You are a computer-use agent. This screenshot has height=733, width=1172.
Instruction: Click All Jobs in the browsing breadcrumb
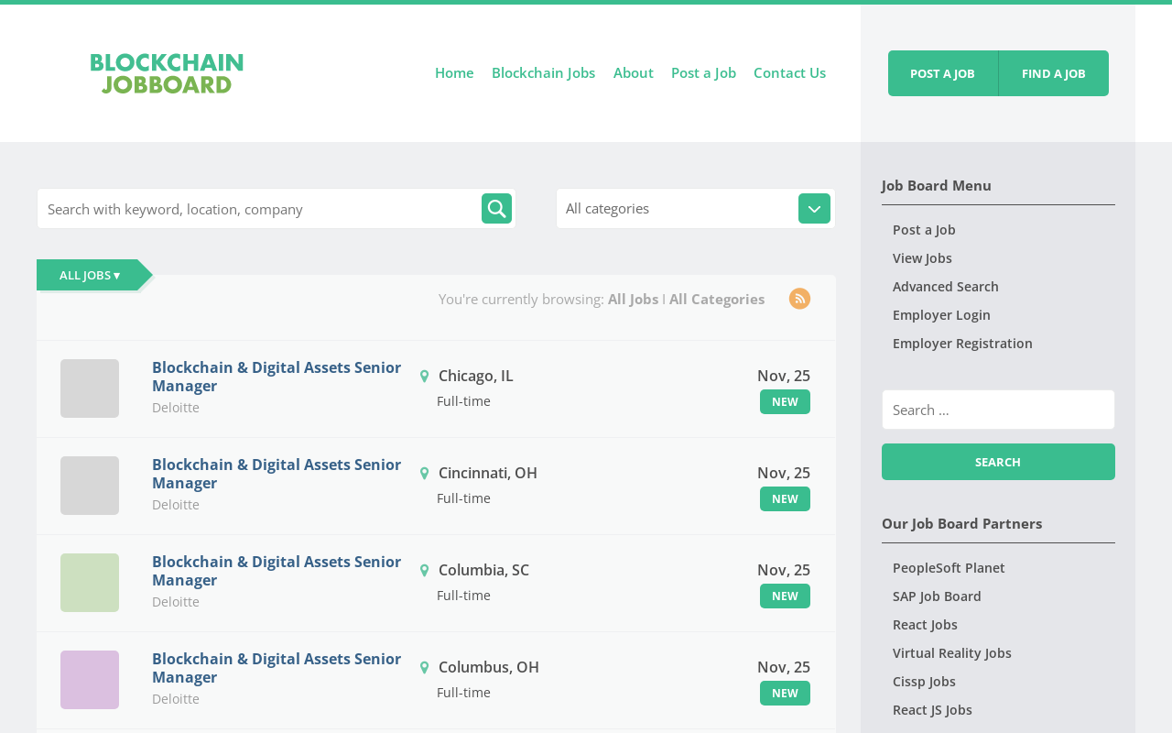[x=633, y=299]
